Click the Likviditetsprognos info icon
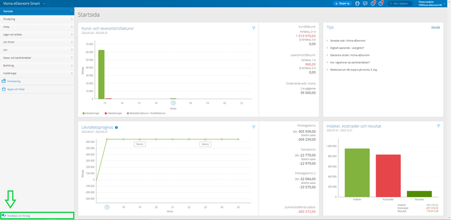451x220 pixels. point(116,128)
